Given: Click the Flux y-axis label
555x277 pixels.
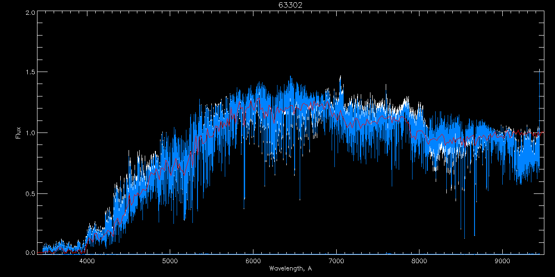Looking at the screenshot, I should [18, 132].
